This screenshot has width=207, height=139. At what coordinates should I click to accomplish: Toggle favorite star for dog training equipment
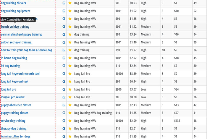(x=70, y=11)
